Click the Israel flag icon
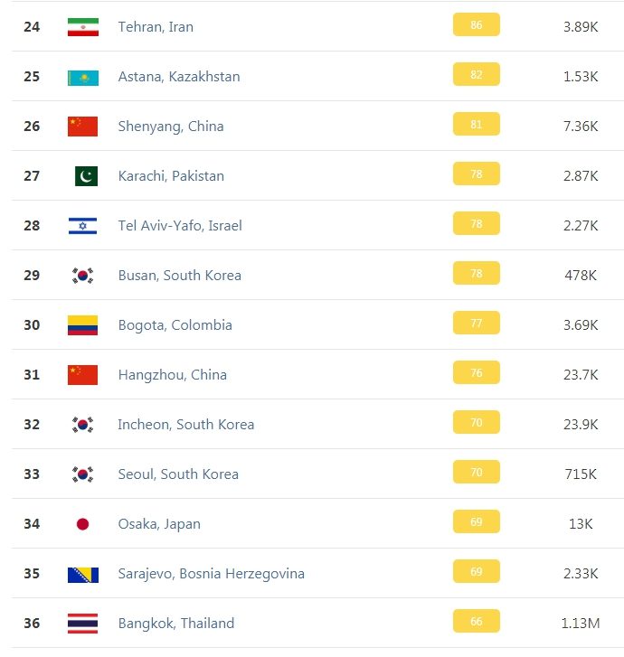The image size is (624, 657). pyautogui.click(x=82, y=226)
